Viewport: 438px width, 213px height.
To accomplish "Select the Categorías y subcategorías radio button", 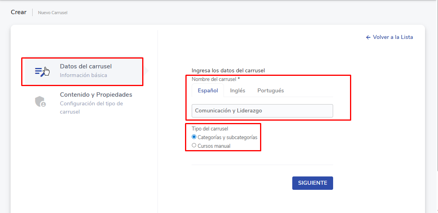I will [194, 137].
